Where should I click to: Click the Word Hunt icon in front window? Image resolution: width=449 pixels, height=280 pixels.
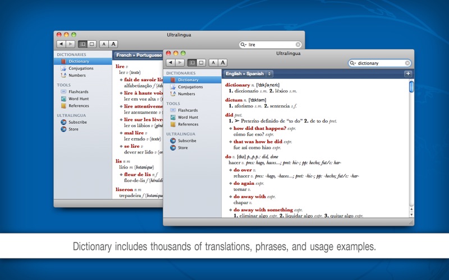click(173, 117)
